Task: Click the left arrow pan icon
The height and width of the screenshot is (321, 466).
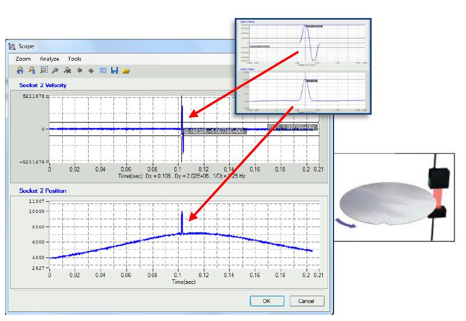Action: (79, 70)
